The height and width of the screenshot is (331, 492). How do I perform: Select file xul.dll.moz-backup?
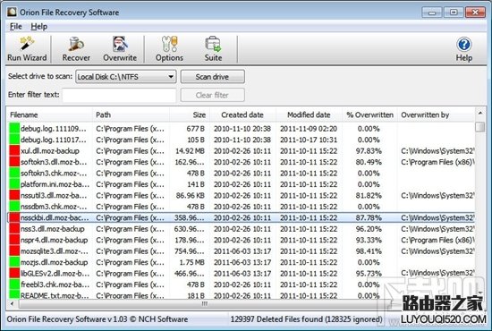click(50, 151)
